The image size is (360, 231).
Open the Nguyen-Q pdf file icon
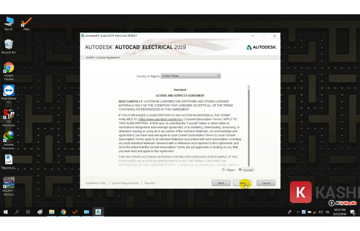(9, 162)
